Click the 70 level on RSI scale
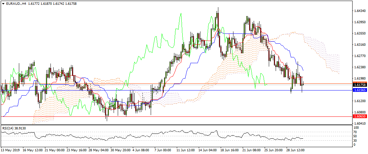Viewport: 368px width, 154px height. click(356, 132)
